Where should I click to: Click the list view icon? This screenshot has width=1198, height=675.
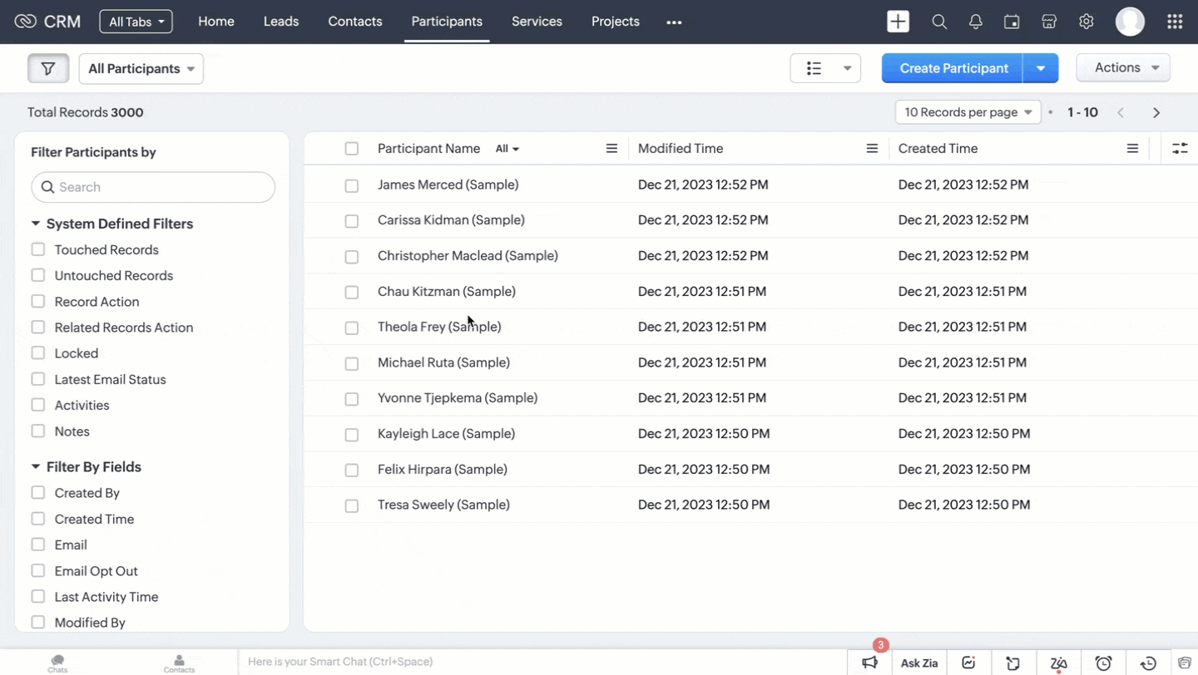[x=814, y=68]
